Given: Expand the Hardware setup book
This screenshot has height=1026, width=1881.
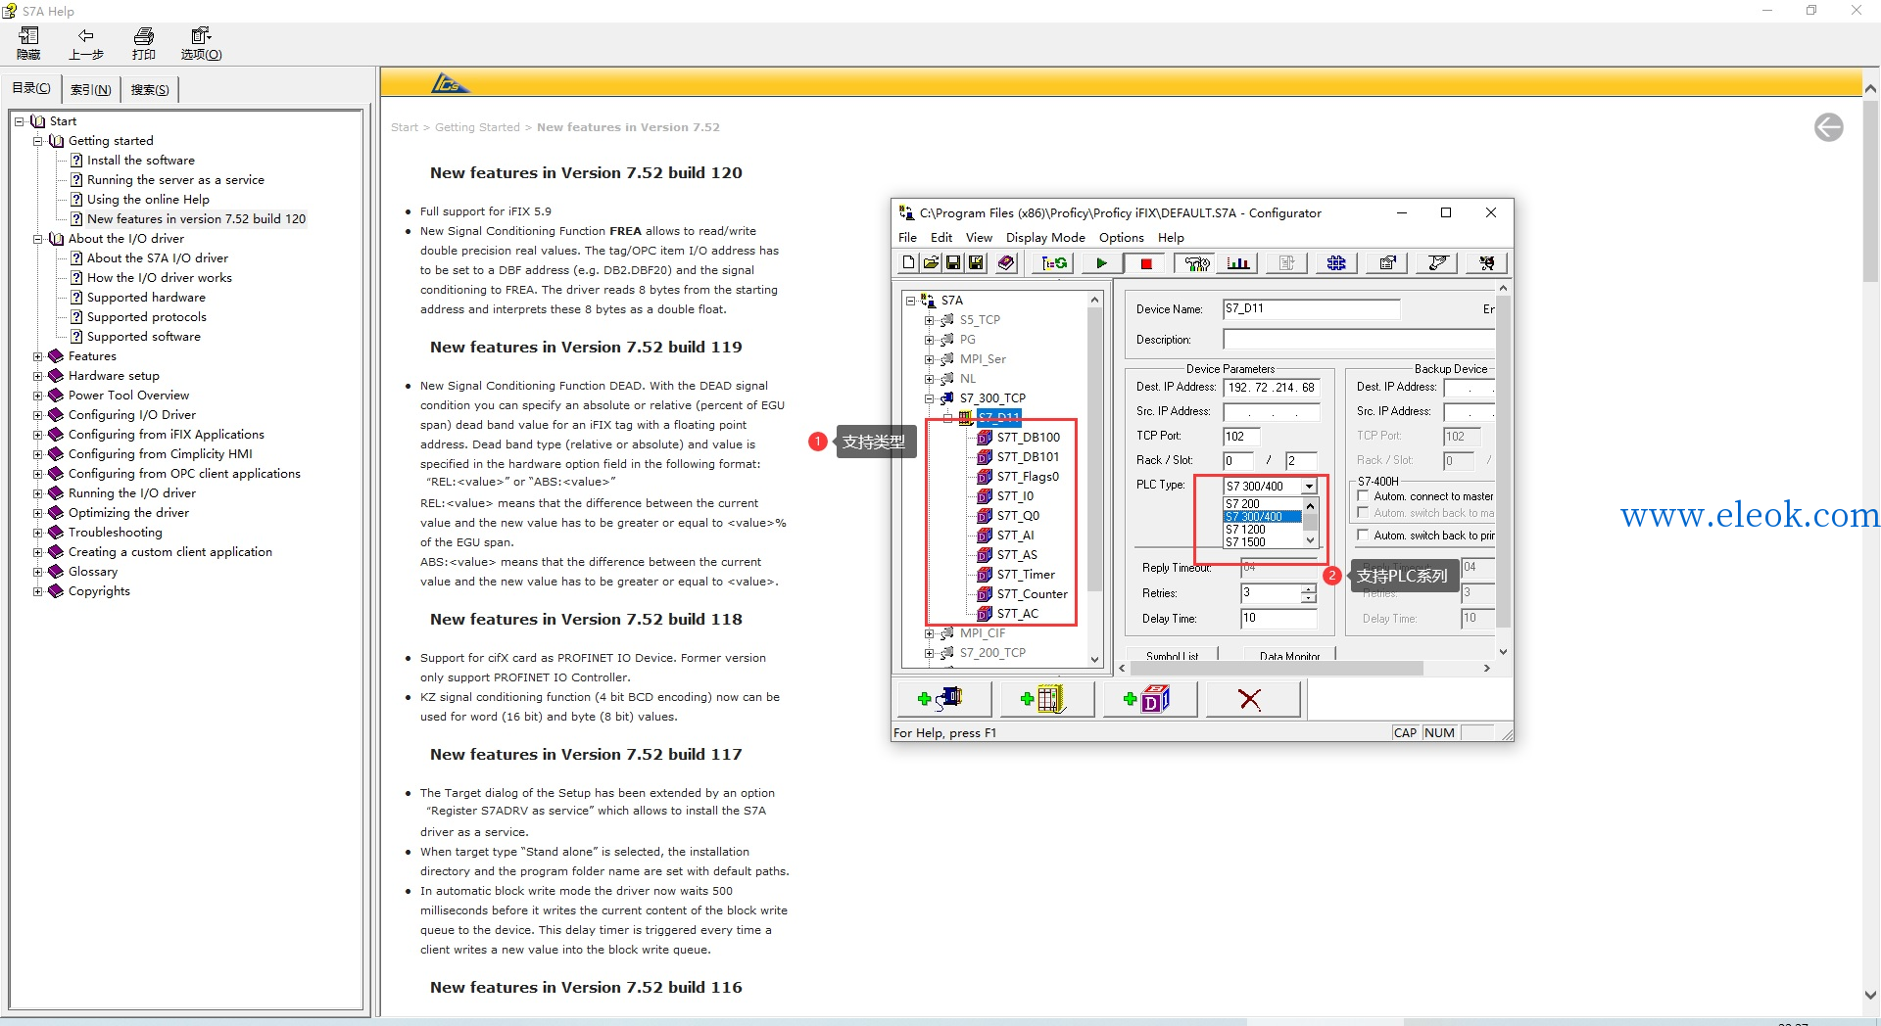Looking at the screenshot, I should pyautogui.click(x=38, y=376).
